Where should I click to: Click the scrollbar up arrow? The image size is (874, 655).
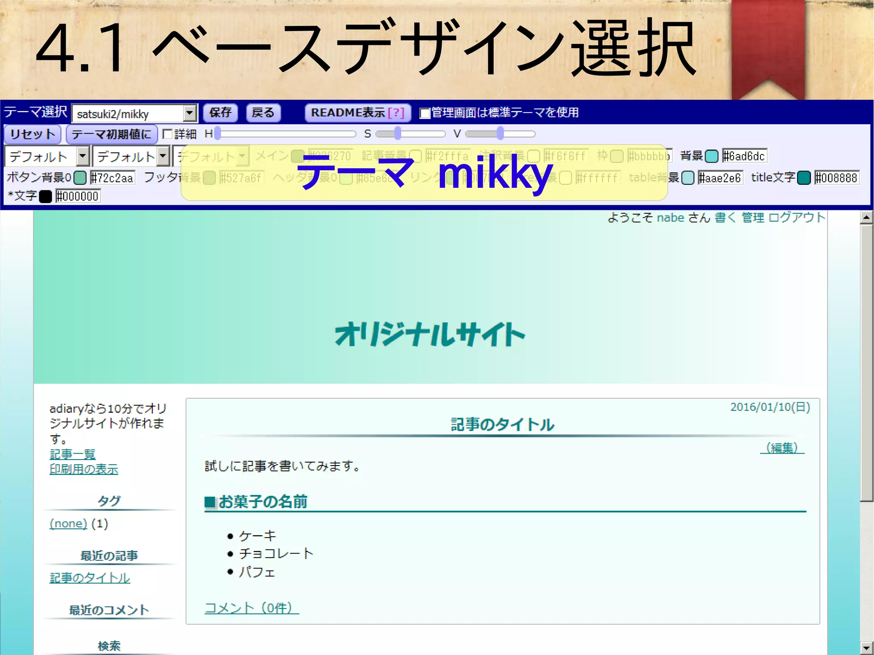tap(866, 218)
